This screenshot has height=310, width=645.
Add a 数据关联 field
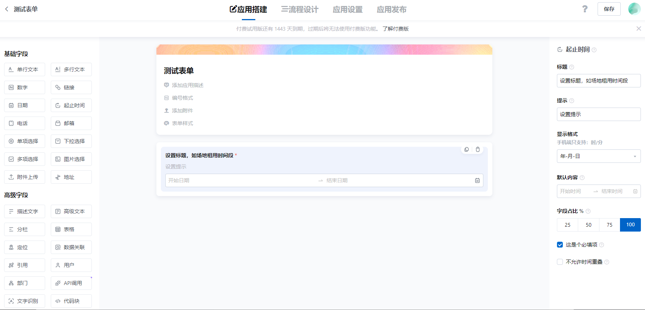click(x=71, y=247)
